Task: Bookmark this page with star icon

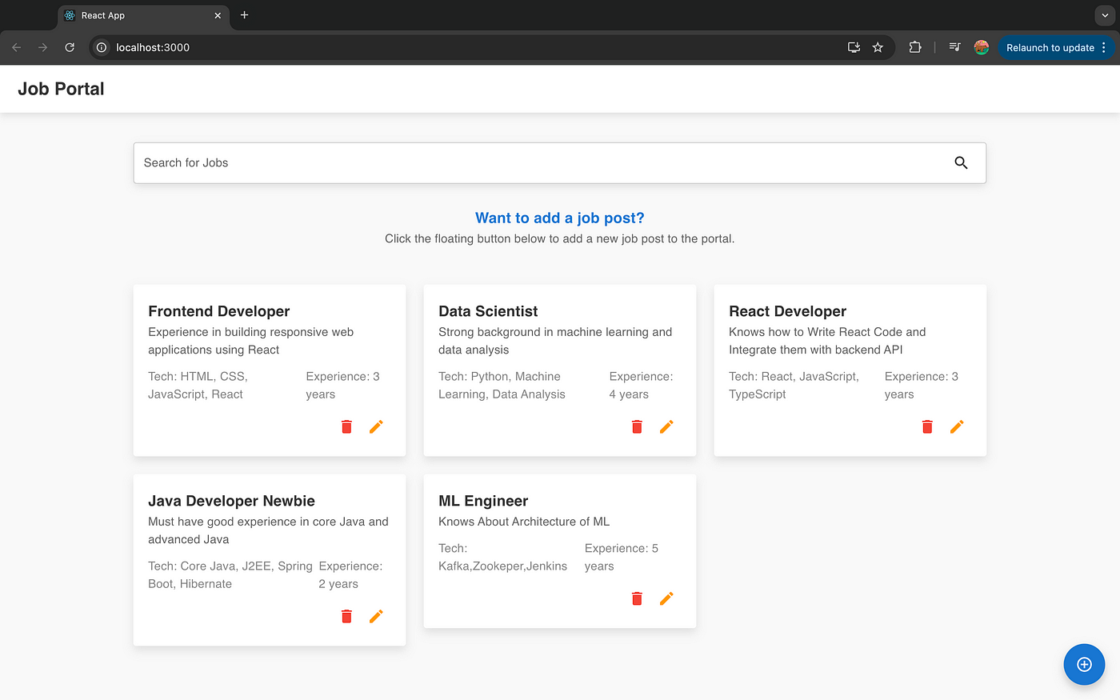Action: coord(878,47)
